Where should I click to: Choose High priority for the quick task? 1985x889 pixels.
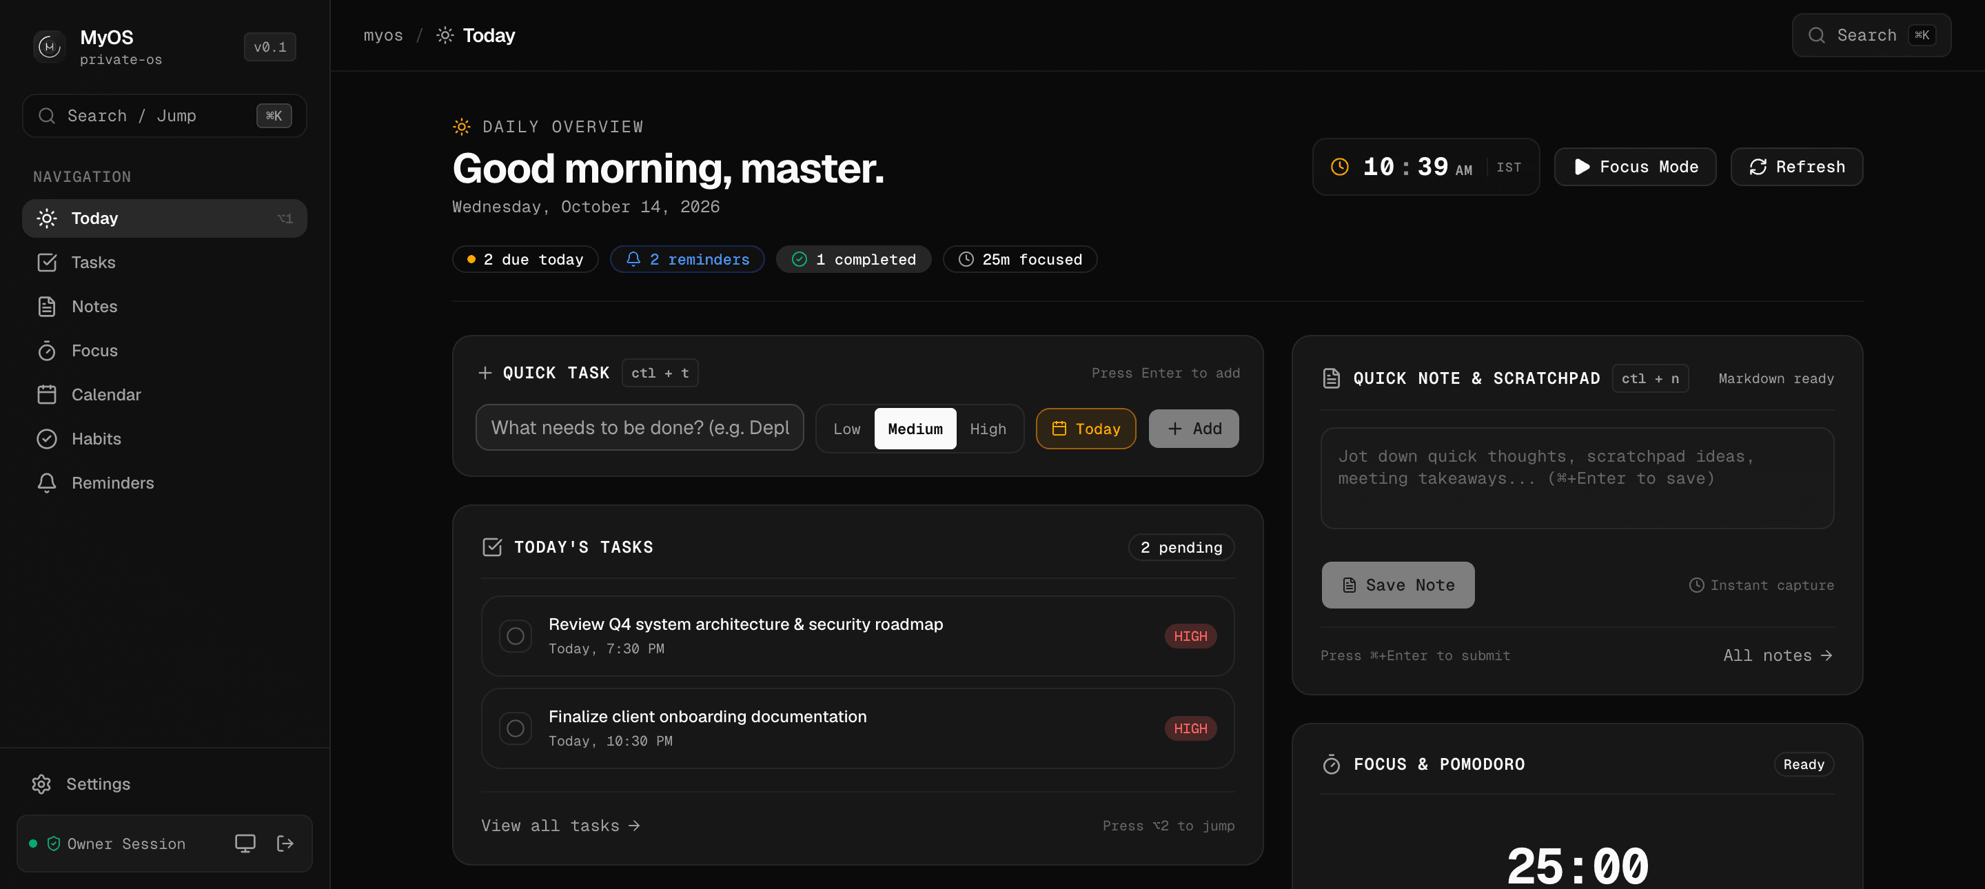(x=988, y=429)
